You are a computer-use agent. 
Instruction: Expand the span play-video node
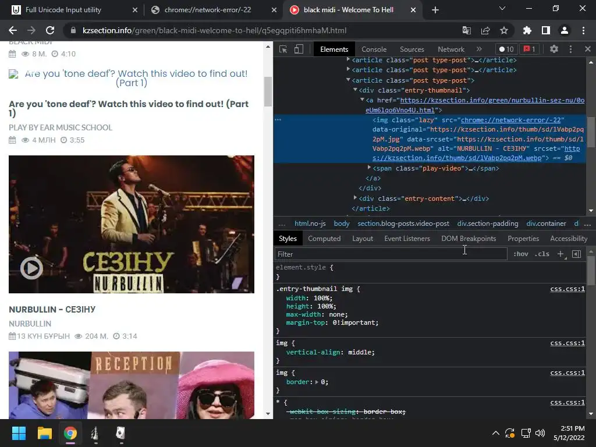coord(369,168)
